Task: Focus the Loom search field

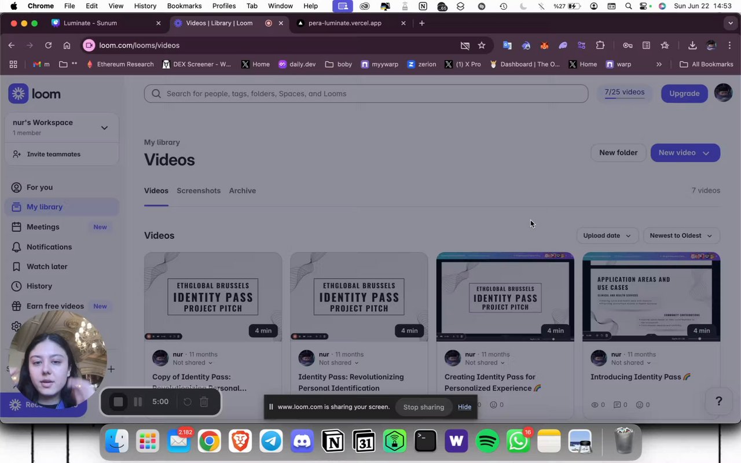Action: [x=366, y=93]
